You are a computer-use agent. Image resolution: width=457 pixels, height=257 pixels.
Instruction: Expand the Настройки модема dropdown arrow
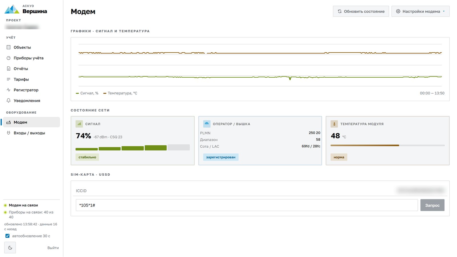[x=444, y=11]
